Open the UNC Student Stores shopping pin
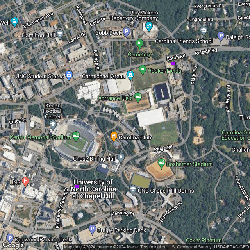250x250 pixels. [x=69, y=75]
